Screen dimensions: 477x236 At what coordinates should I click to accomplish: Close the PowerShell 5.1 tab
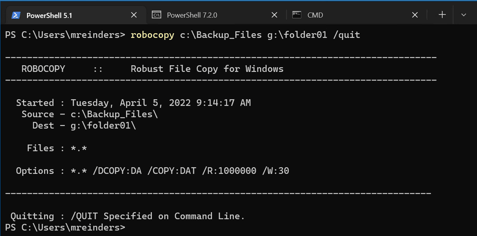pos(134,15)
